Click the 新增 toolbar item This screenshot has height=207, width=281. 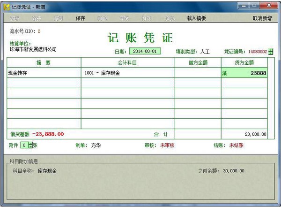pos(14,18)
